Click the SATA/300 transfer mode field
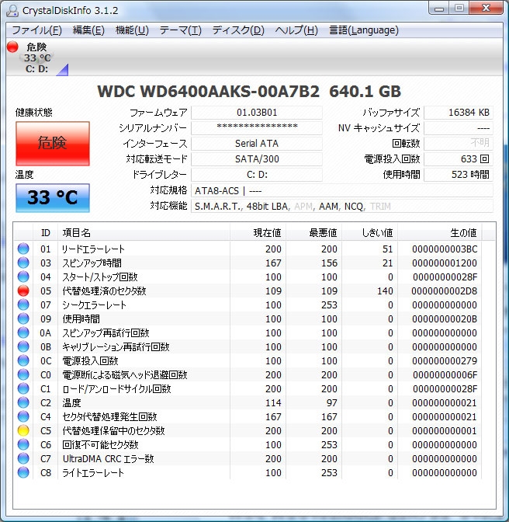Image resolution: width=509 pixels, height=522 pixels. pos(257,159)
